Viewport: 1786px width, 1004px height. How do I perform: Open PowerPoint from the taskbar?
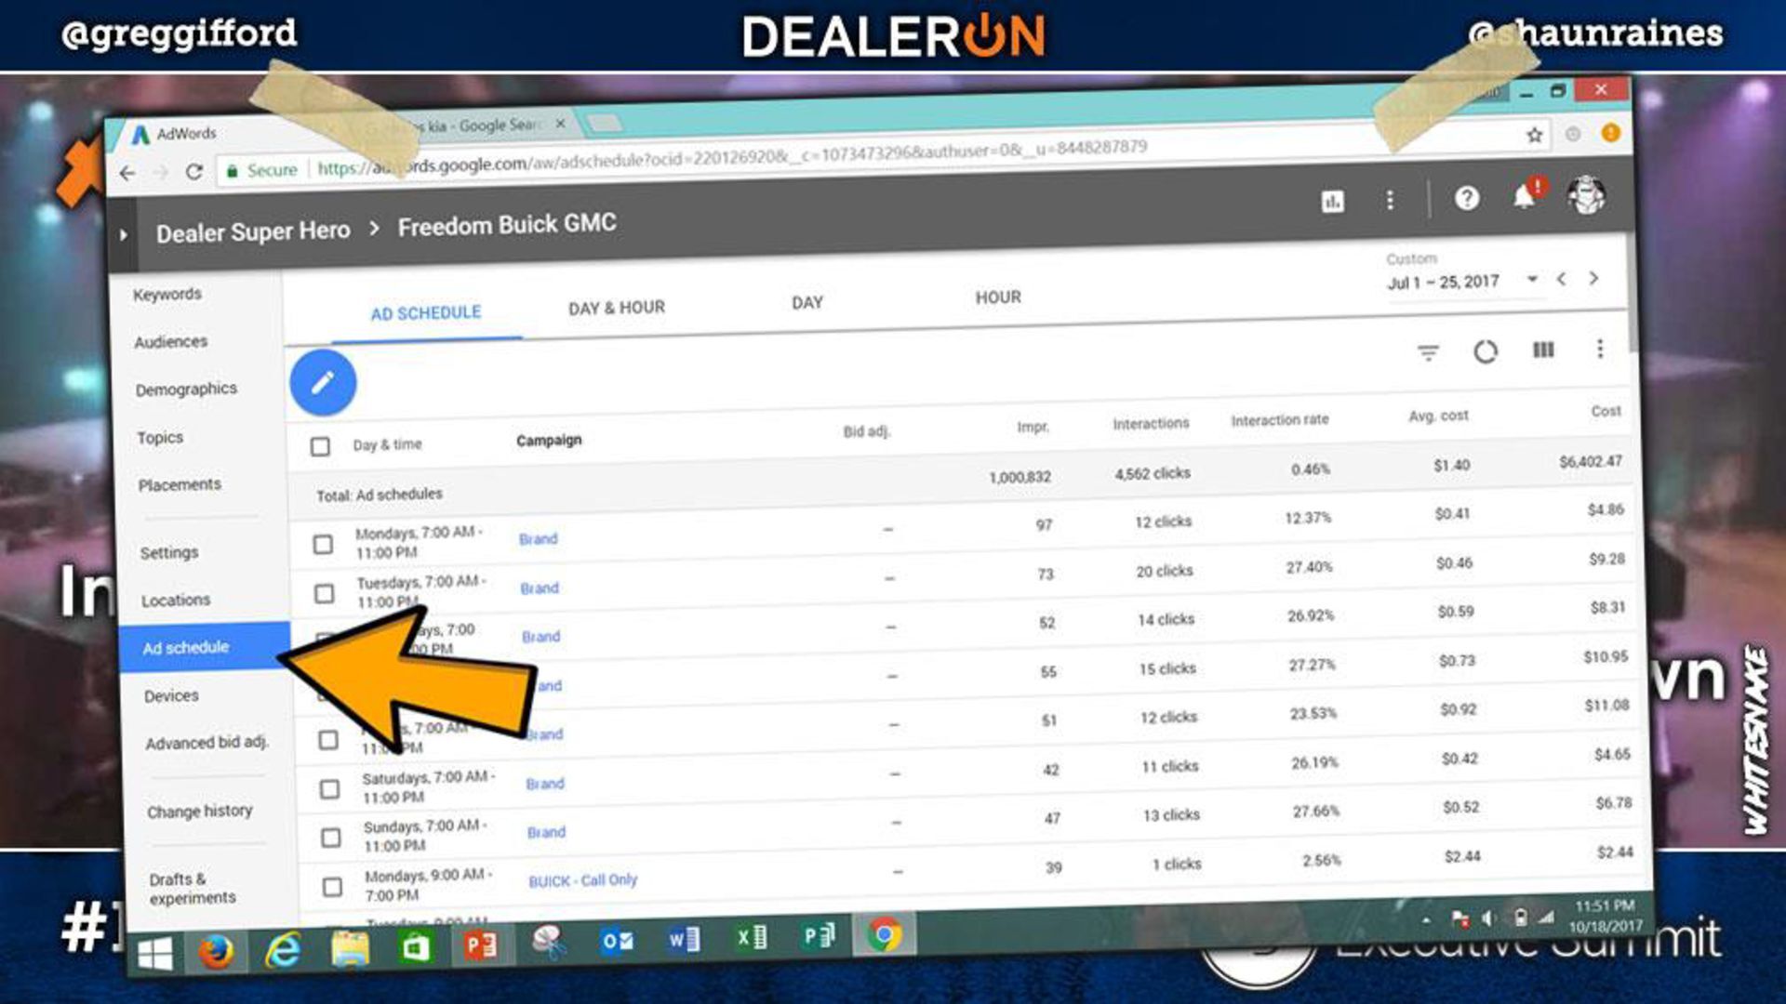tap(480, 946)
